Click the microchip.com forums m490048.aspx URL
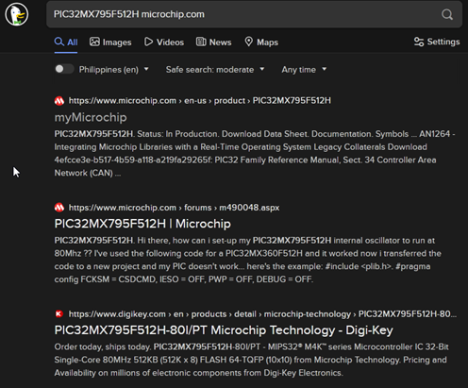Screen dimensions: 468x388 point(174,208)
